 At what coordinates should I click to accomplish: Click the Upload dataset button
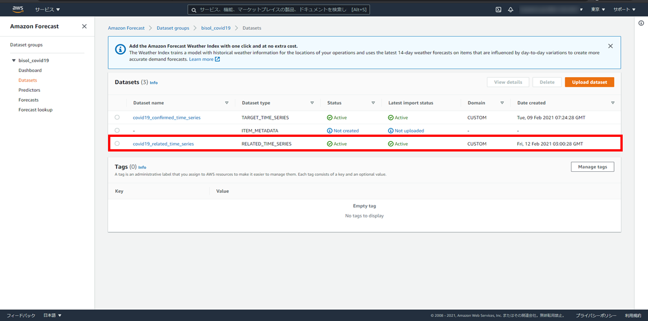589,82
